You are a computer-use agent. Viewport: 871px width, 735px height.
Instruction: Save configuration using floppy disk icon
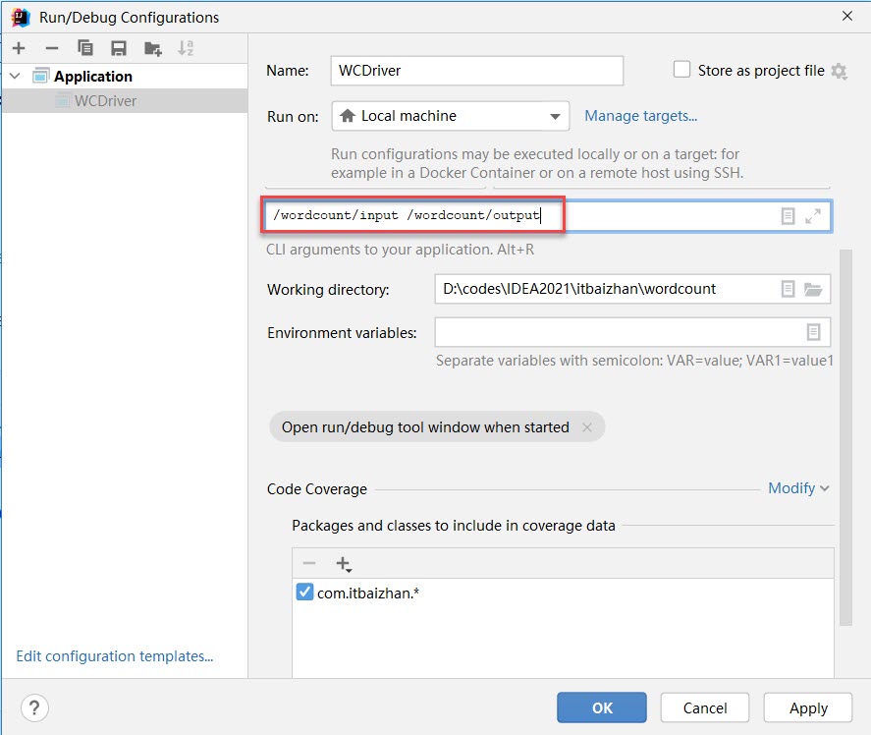tap(118, 48)
